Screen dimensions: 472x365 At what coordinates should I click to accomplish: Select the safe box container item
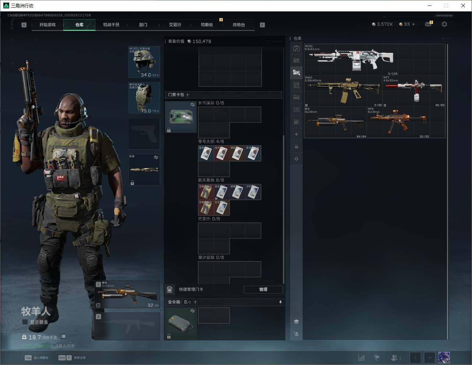point(180,323)
